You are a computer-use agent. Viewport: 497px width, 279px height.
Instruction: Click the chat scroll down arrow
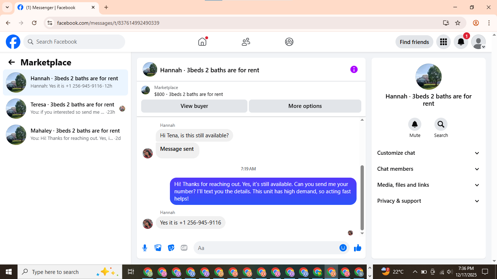pyautogui.click(x=362, y=233)
